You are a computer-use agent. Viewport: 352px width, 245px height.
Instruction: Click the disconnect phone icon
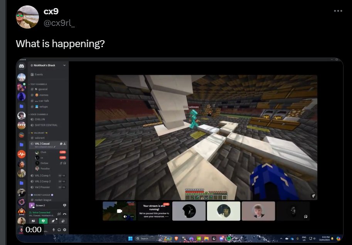[65, 214]
